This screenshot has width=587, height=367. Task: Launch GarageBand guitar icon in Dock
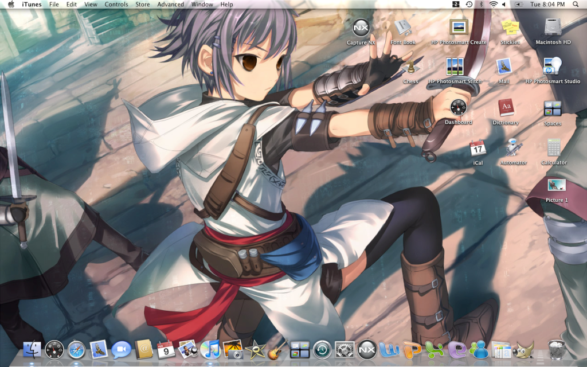(277, 350)
